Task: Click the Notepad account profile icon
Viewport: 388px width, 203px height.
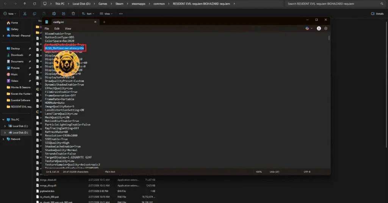Action: pos(319,28)
